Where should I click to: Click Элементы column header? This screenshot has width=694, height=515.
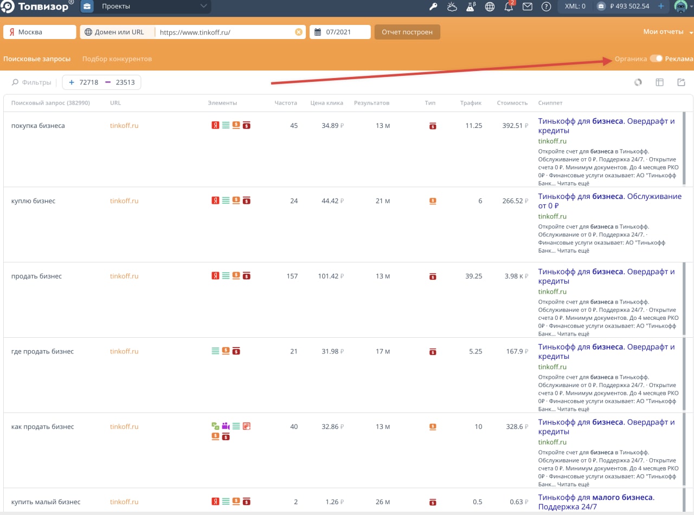222,103
